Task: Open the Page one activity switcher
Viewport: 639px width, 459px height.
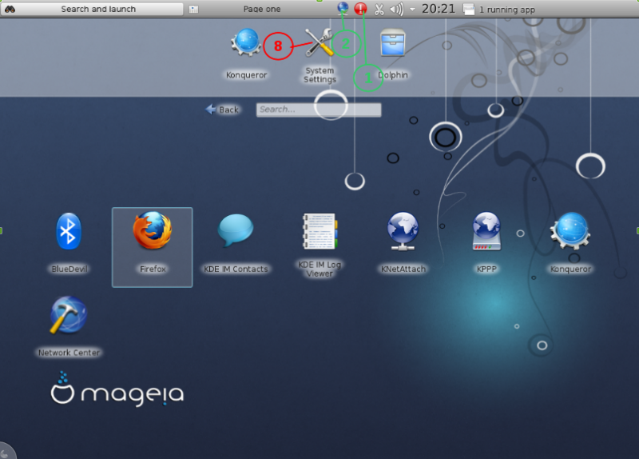Action: pyautogui.click(x=262, y=9)
